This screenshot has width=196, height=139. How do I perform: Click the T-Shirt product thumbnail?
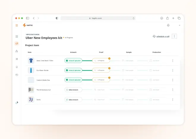[x=31, y=61]
